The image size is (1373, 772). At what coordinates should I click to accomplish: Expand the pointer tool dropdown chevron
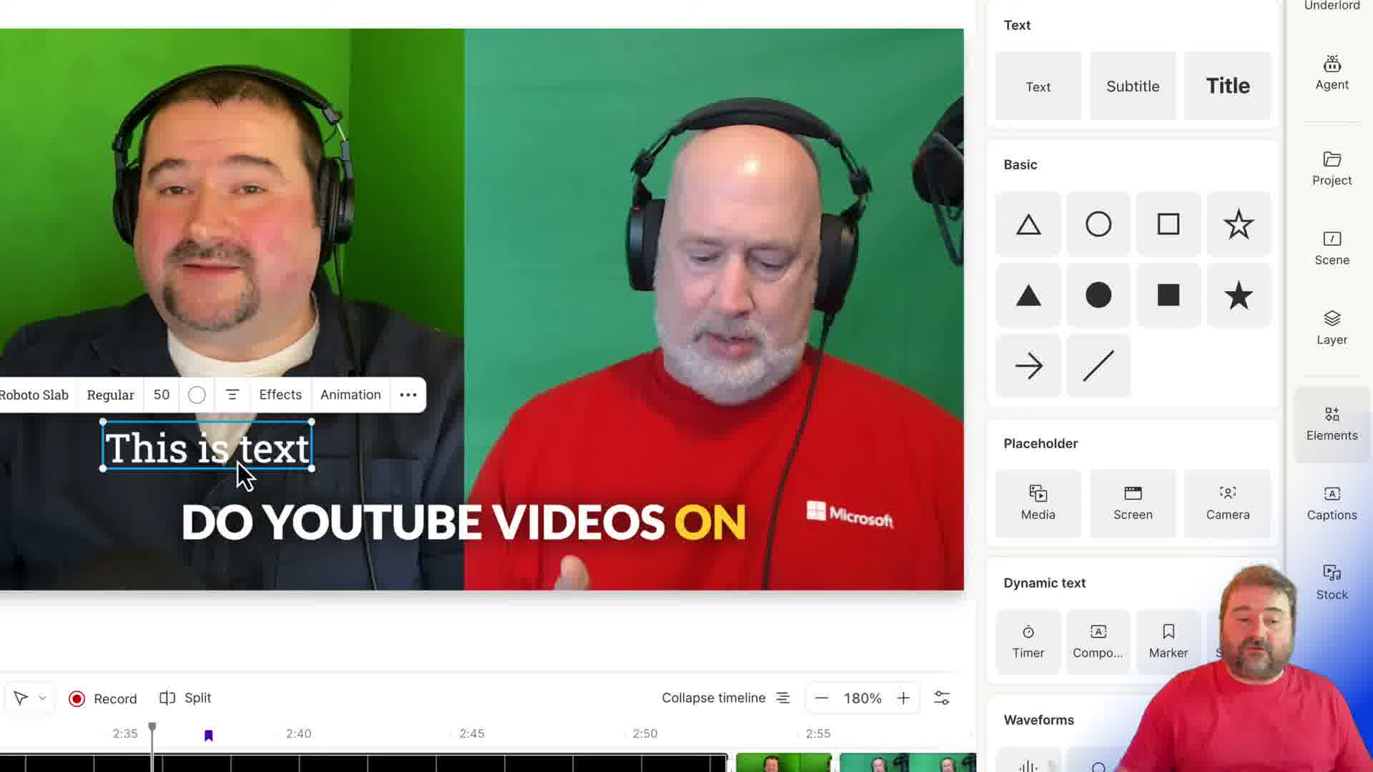click(42, 698)
